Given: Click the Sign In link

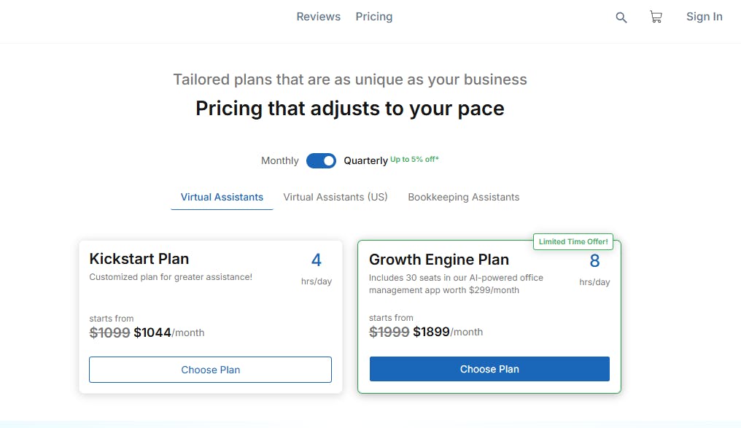Looking at the screenshot, I should 704,17.
